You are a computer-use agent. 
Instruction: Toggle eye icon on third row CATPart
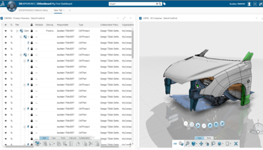coord(6,43)
